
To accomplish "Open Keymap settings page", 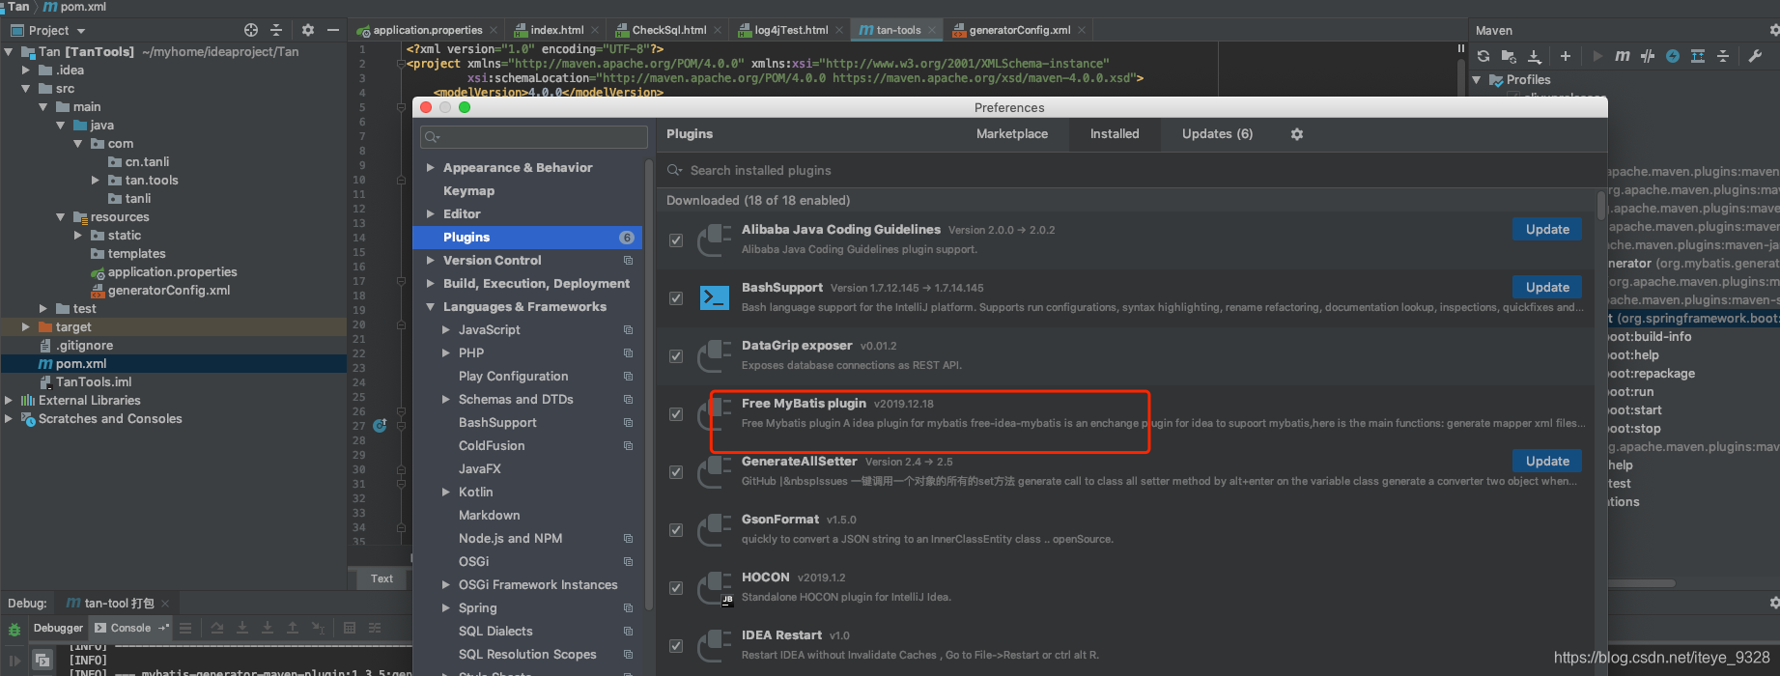I will click(468, 191).
